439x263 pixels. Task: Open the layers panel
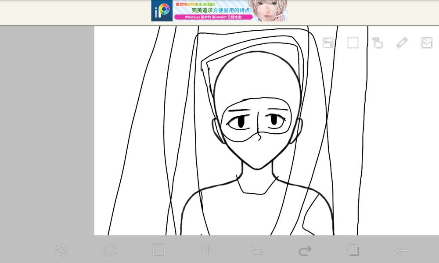point(353,251)
